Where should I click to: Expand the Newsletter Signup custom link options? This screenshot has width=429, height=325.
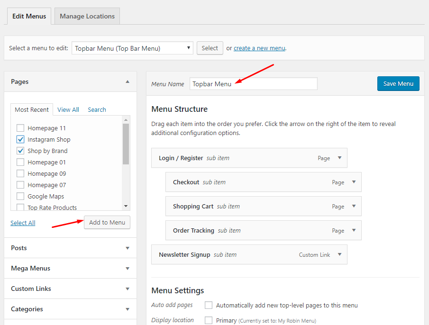tap(339, 254)
